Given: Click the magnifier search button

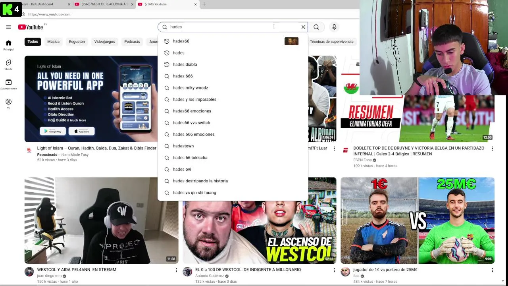Looking at the screenshot, I should [316, 27].
